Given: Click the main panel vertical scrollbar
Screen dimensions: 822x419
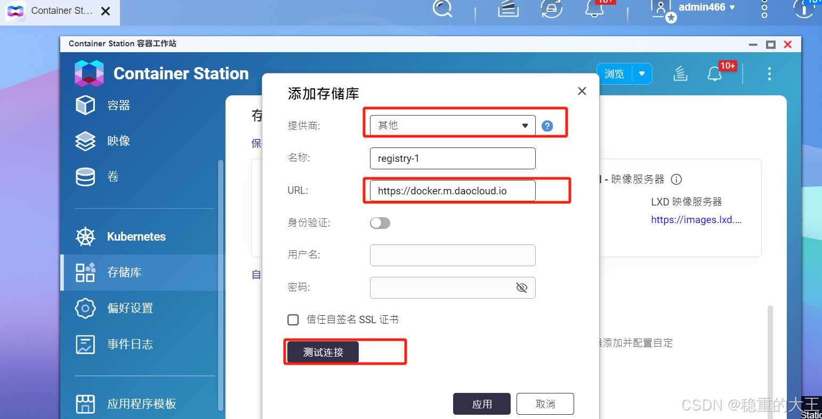Looking at the screenshot, I should [770, 362].
